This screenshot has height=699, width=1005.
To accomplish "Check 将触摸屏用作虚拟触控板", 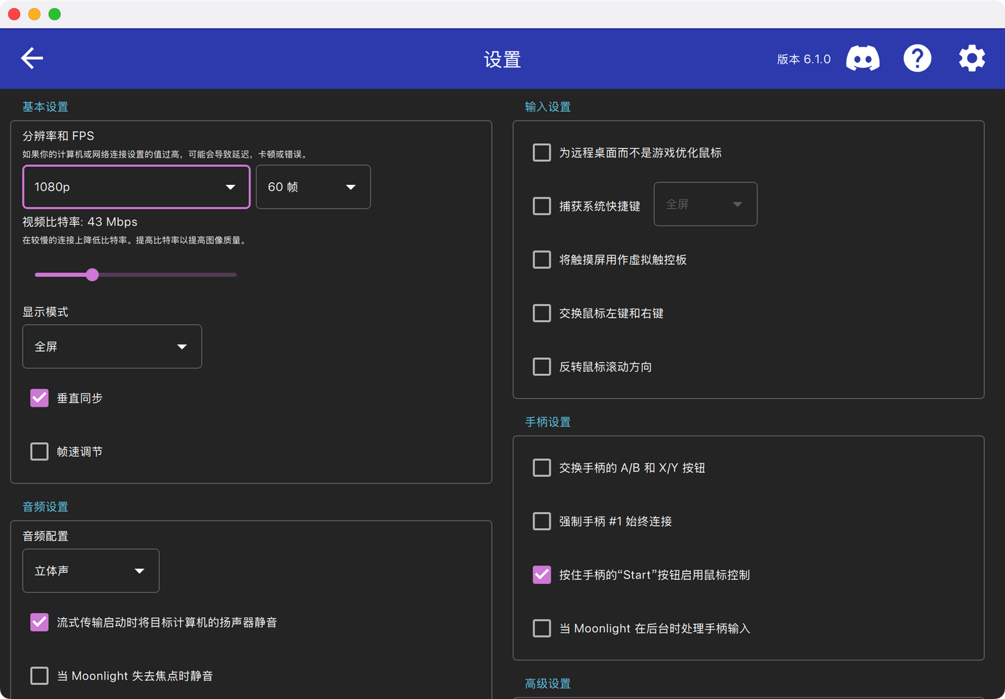I will [x=542, y=260].
